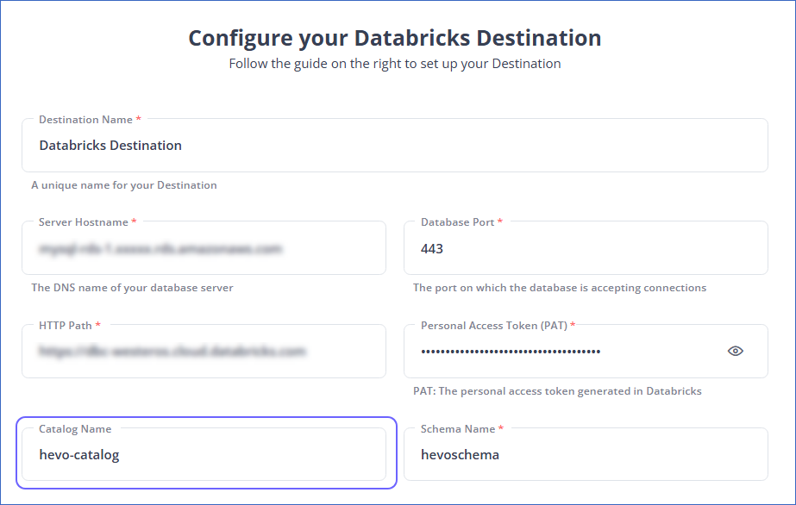Focus the Personal Access Token field

point(561,351)
